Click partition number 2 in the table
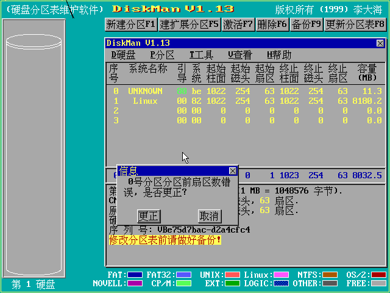This screenshot has width=390, height=293. (x=116, y=110)
